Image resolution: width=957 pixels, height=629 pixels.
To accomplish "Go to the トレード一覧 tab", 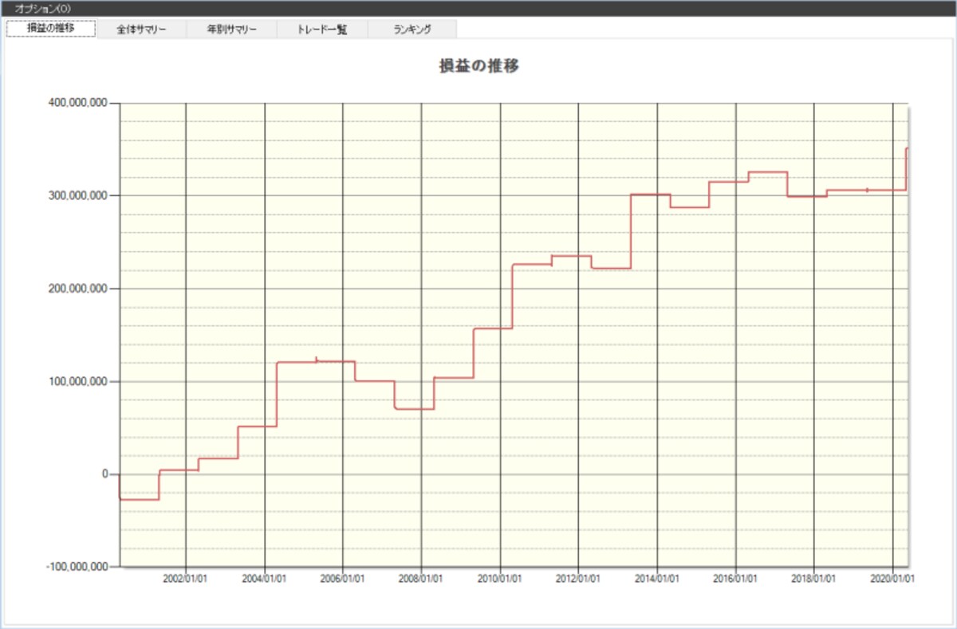I will [322, 29].
